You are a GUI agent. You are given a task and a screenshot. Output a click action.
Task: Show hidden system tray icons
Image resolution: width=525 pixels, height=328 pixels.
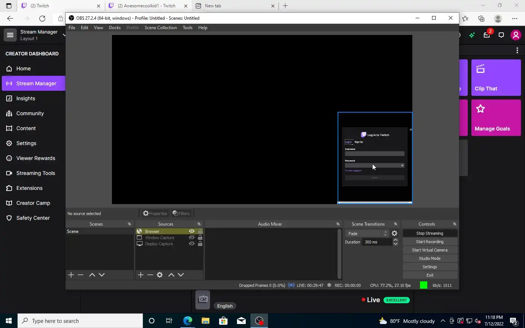tap(443, 321)
